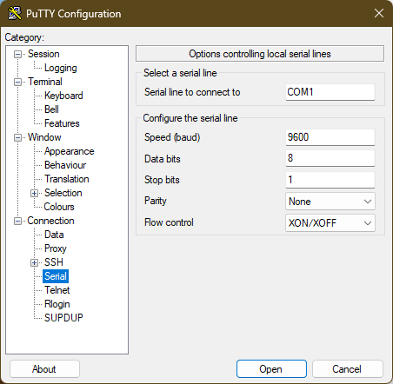The image size is (393, 384).
Task: Click the "Options controlling local serial lines" header
Action: coord(260,54)
